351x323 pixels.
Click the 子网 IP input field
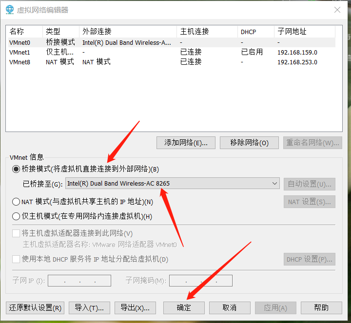tap(79, 281)
